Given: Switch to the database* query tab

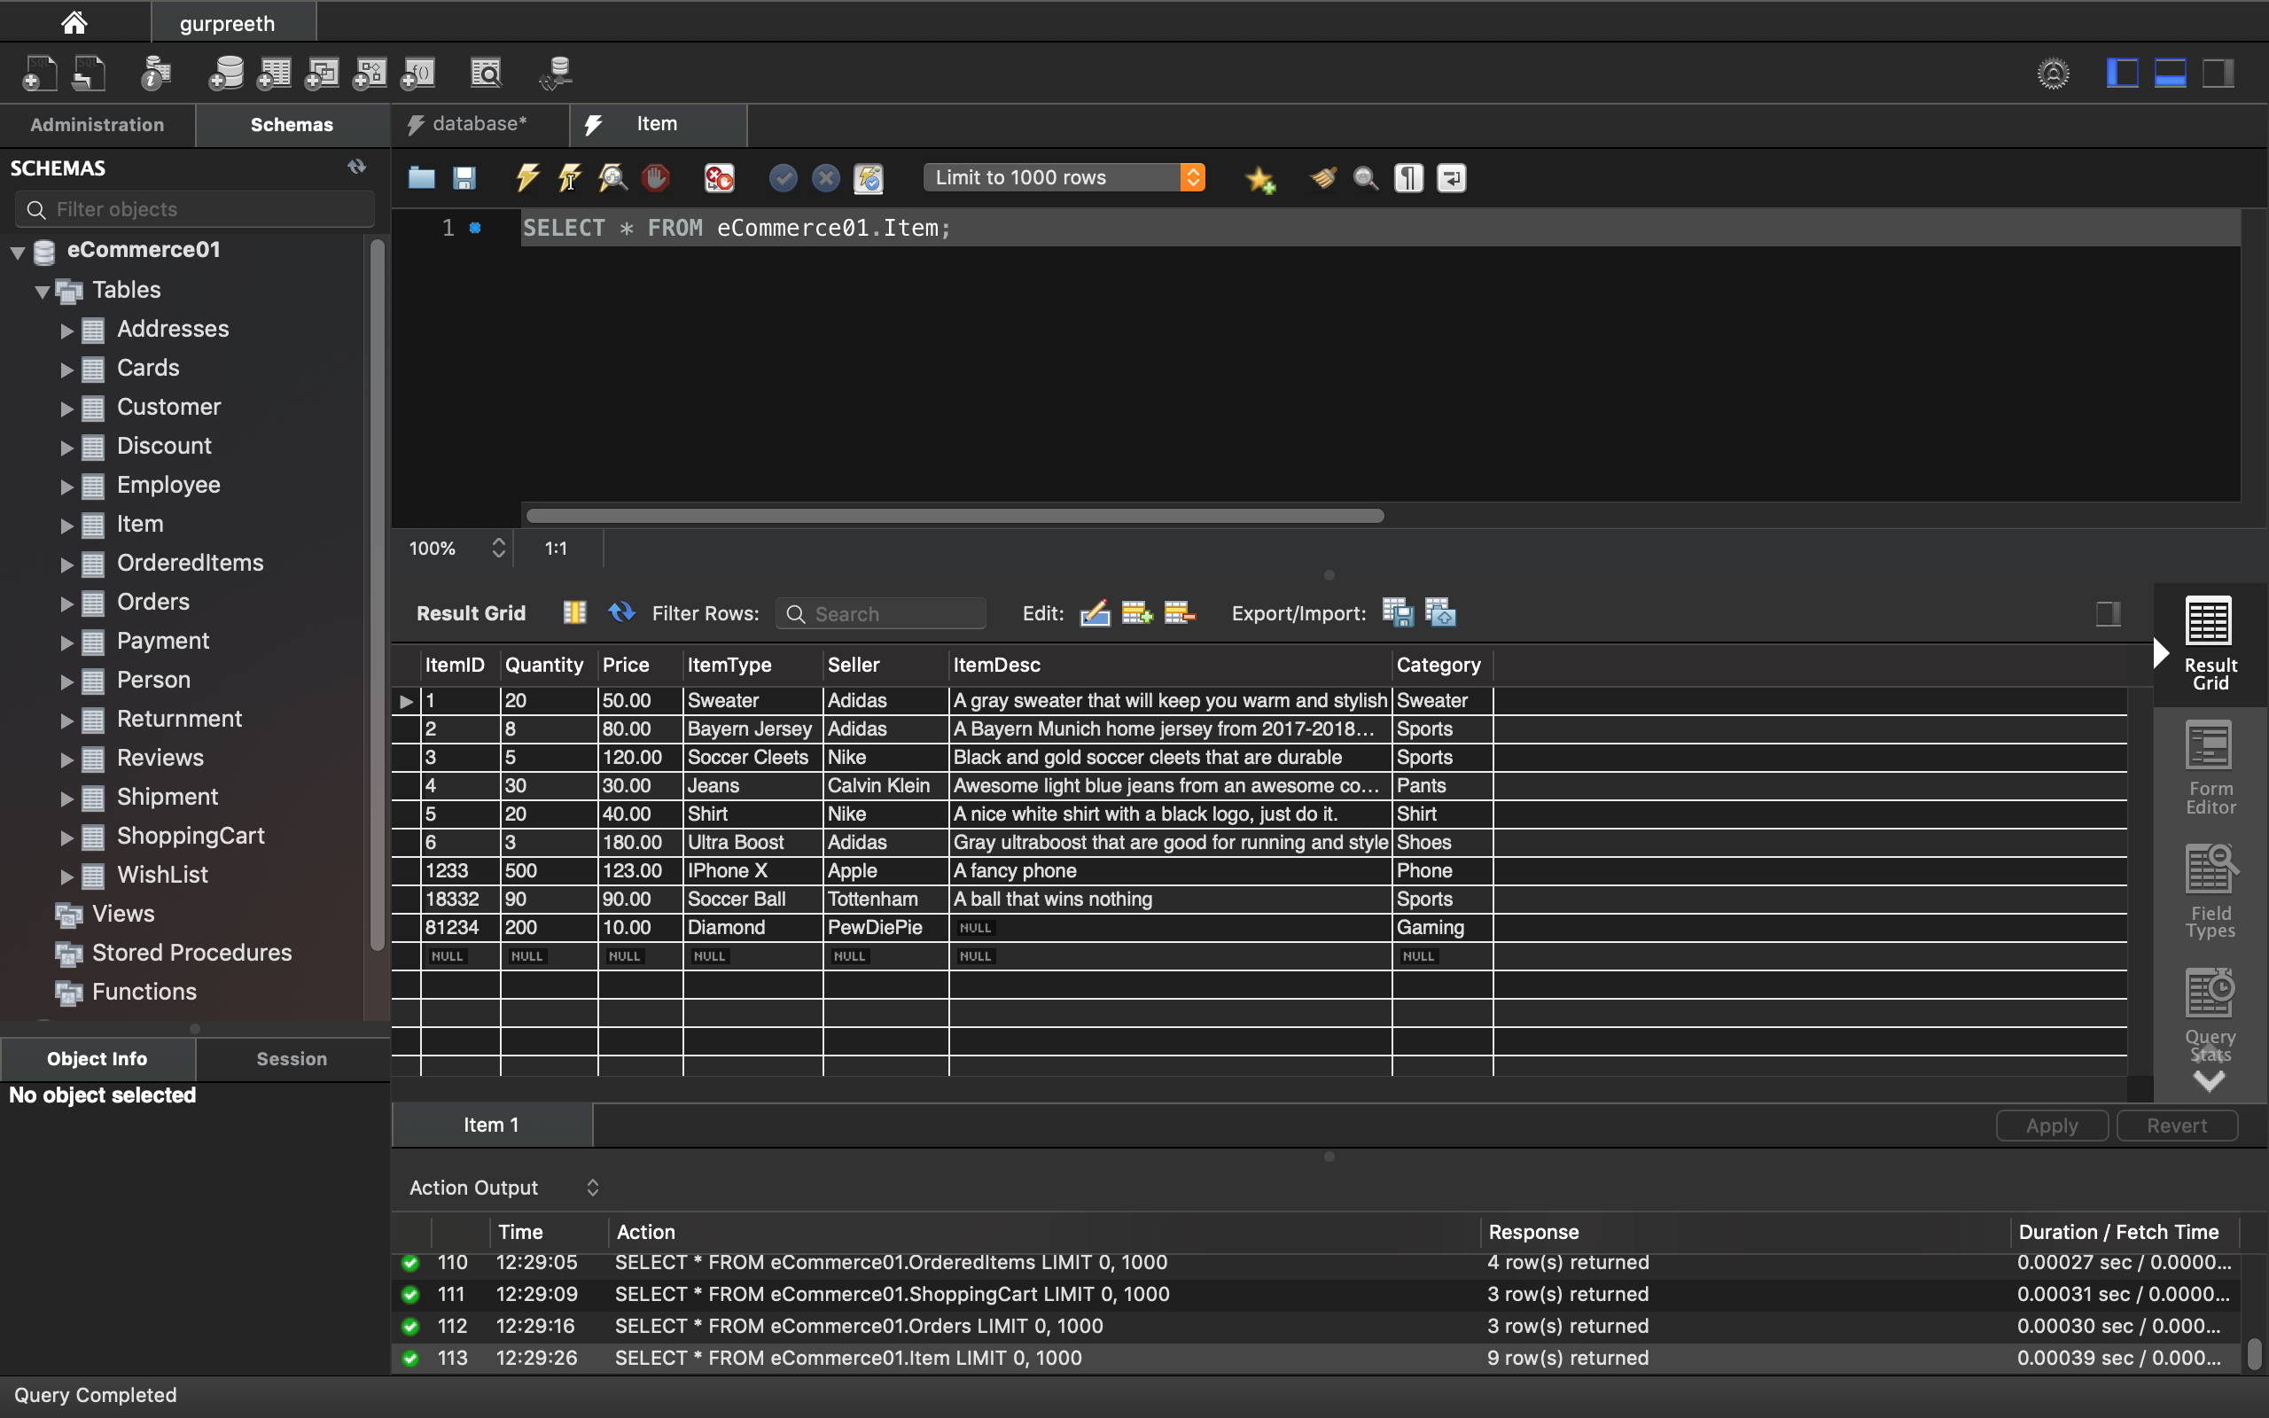Looking at the screenshot, I should point(479,124).
